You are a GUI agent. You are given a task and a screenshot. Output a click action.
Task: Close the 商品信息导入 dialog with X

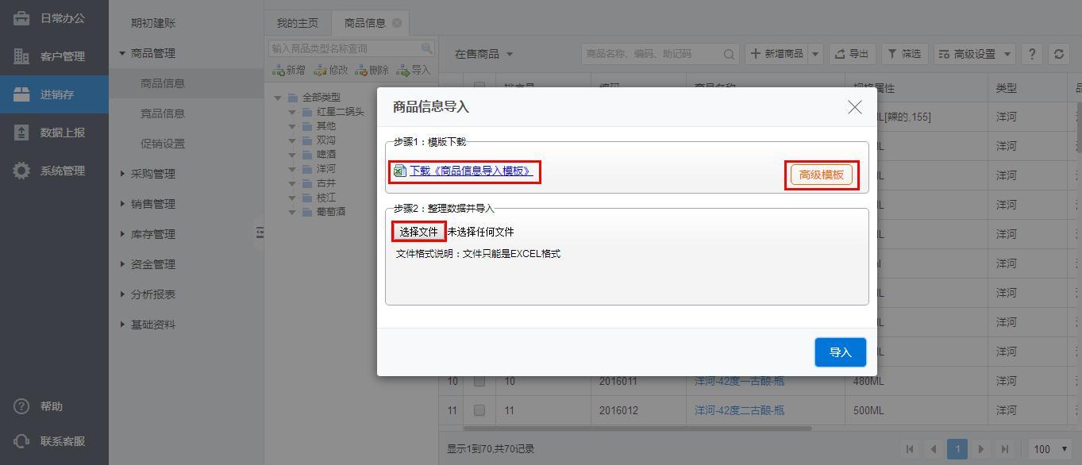point(854,107)
